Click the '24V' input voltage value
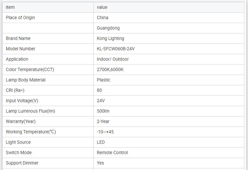Viewport: 248px width, 170px height. coord(101,101)
